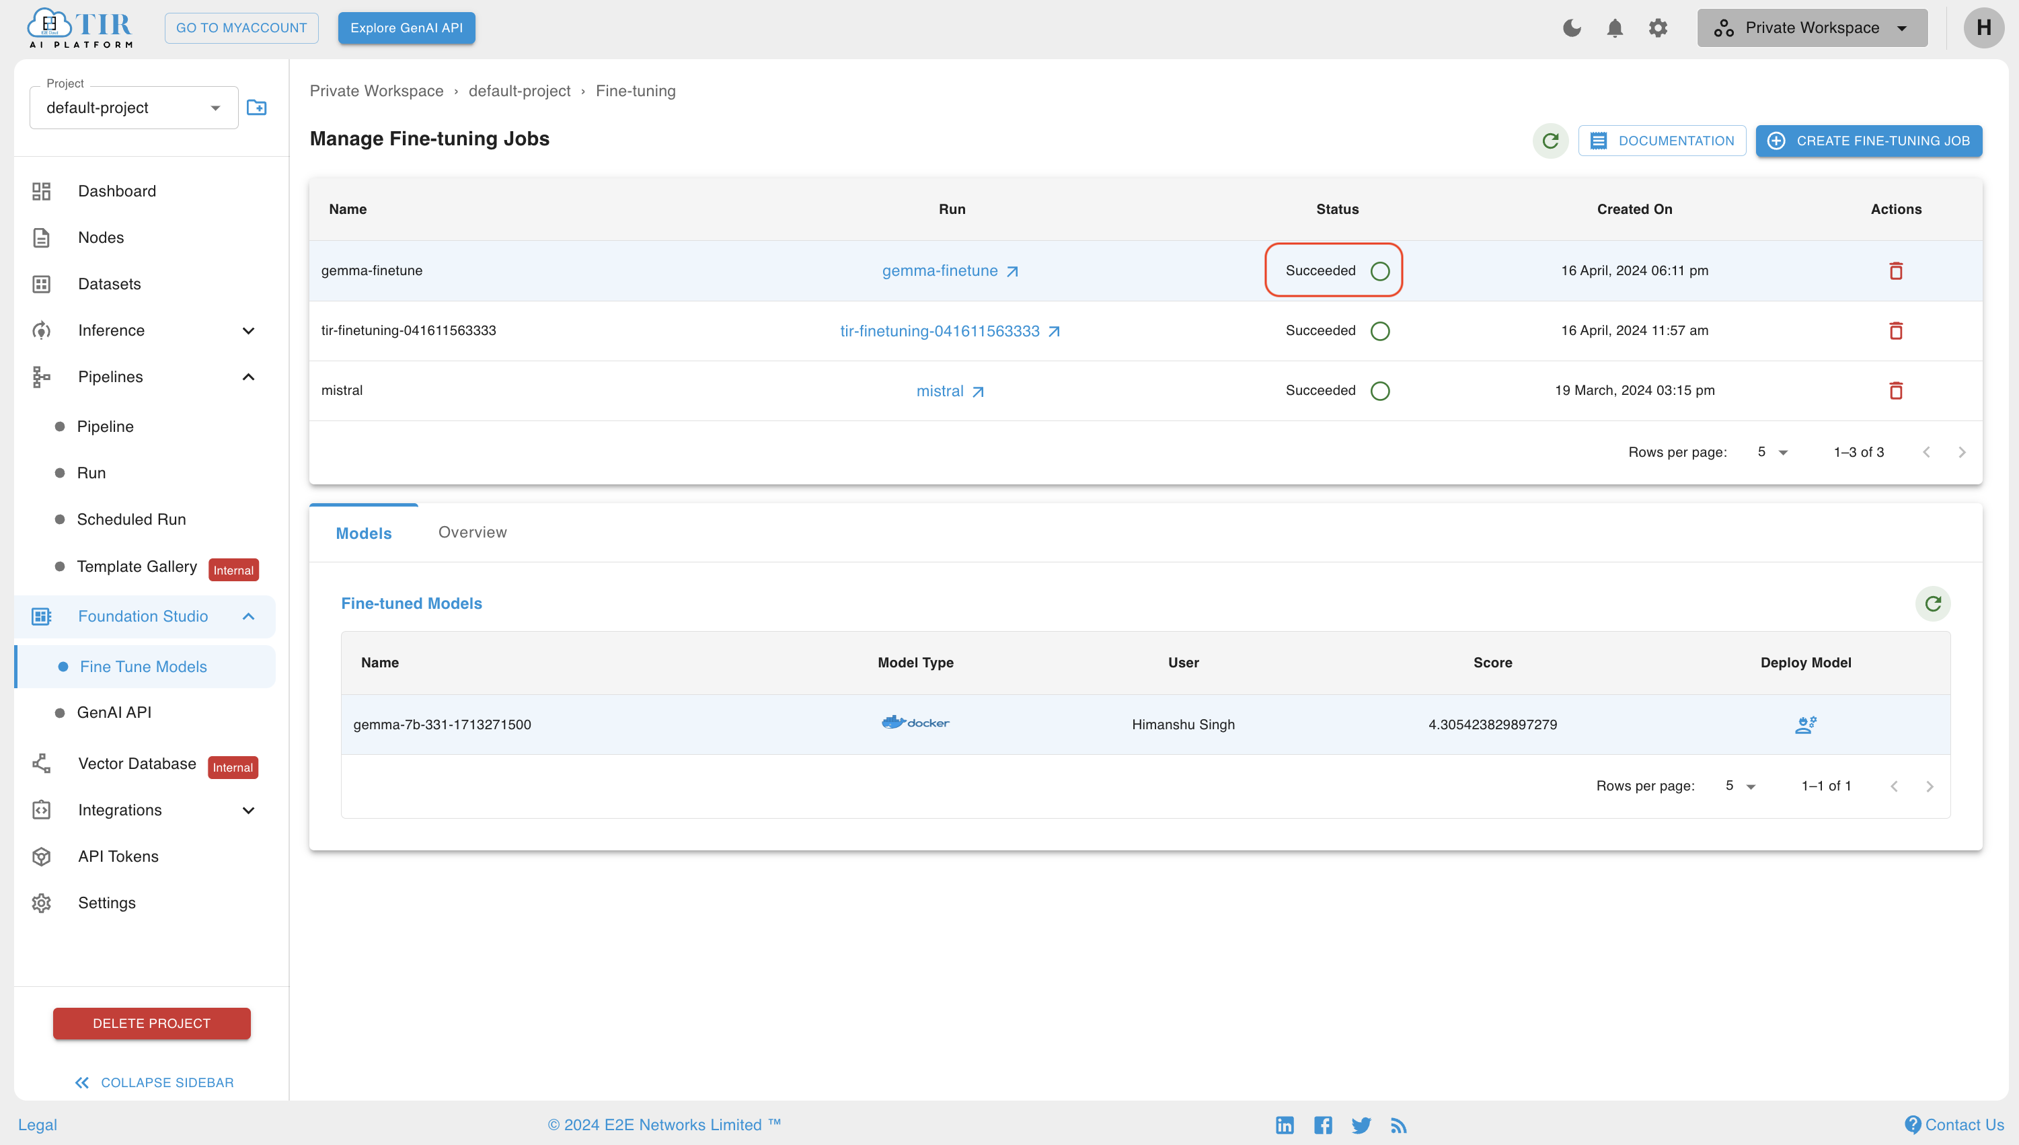Open the Private Workspace dropdown
The height and width of the screenshot is (1145, 2019).
point(1813,28)
